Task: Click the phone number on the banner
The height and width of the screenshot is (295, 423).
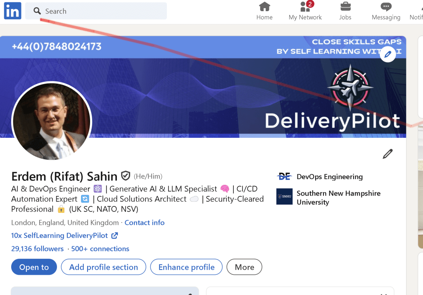Action: [x=56, y=47]
